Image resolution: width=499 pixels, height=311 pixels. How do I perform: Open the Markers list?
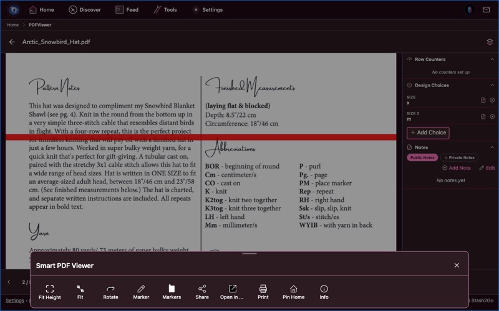pyautogui.click(x=172, y=292)
